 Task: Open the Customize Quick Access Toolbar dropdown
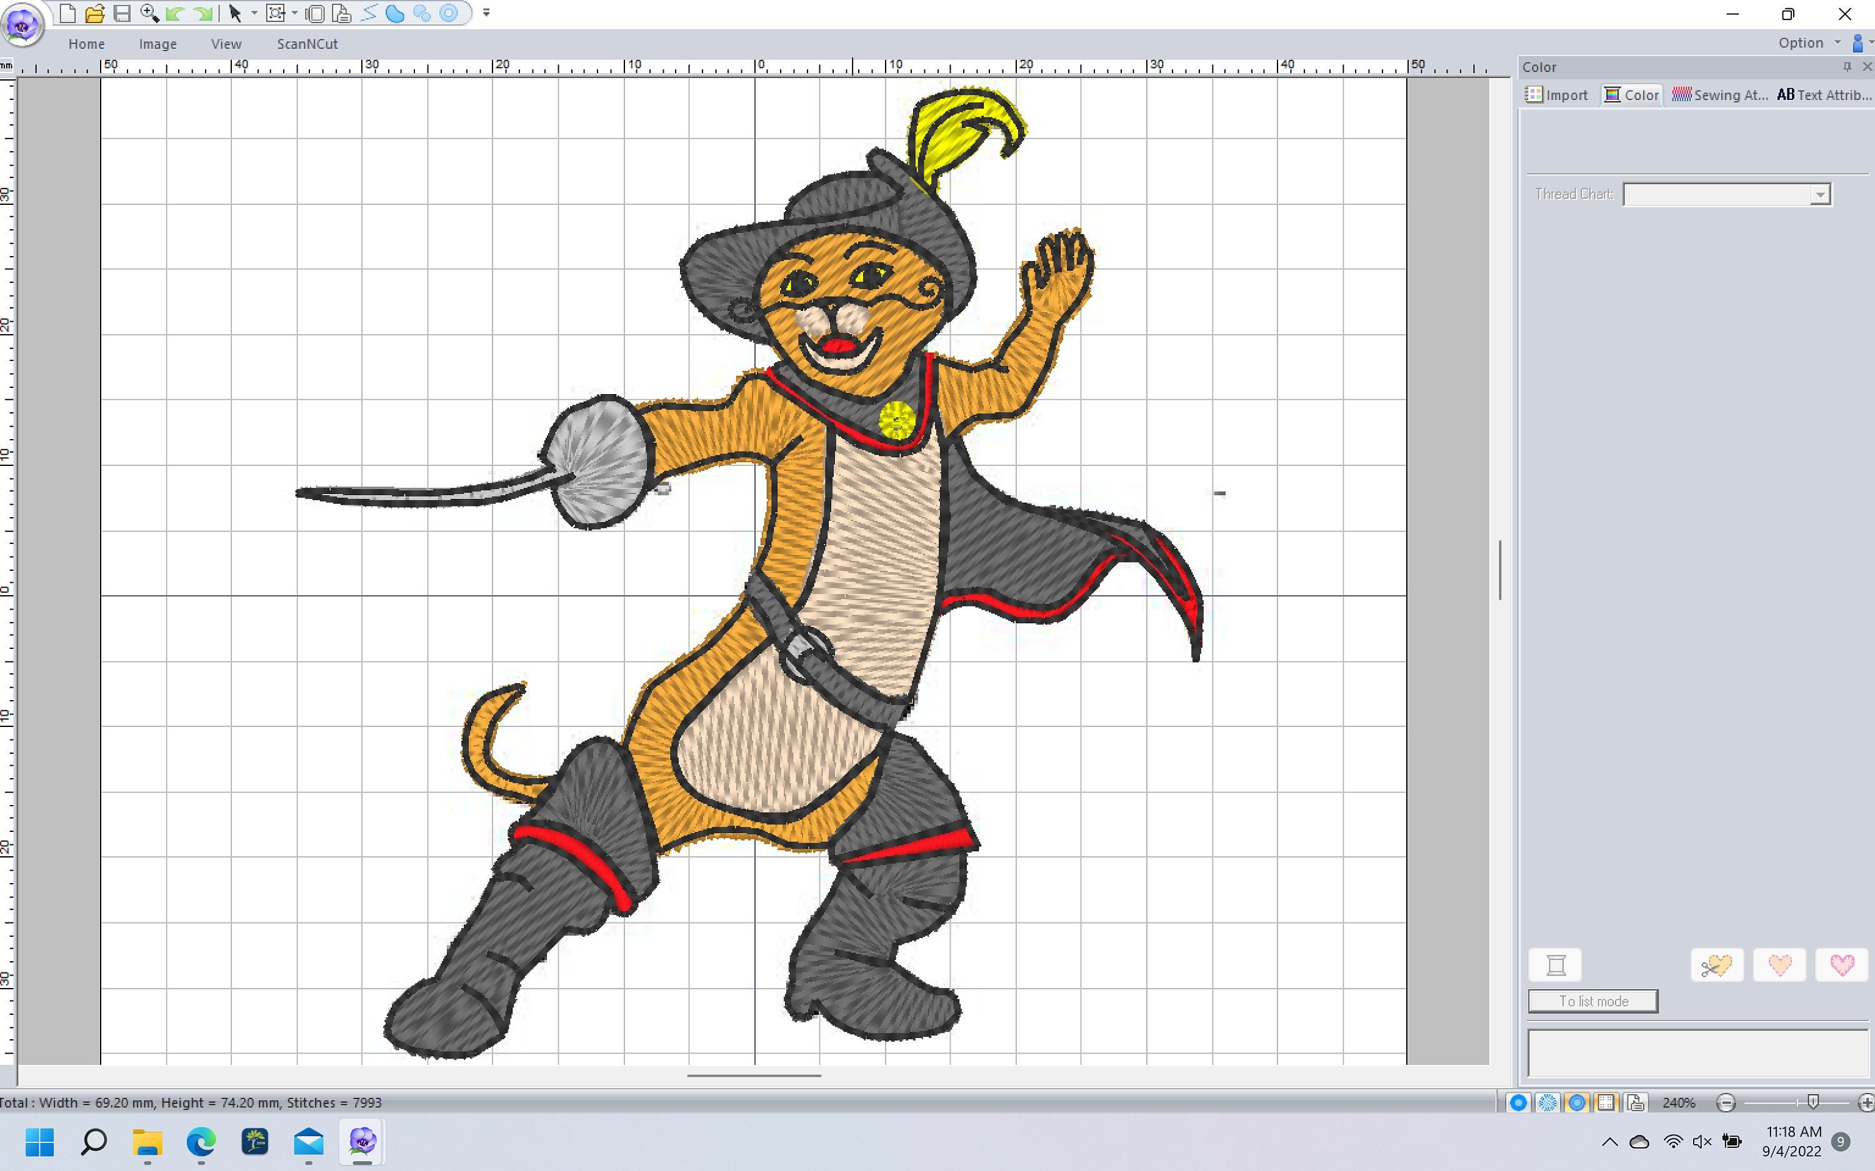coord(487,13)
